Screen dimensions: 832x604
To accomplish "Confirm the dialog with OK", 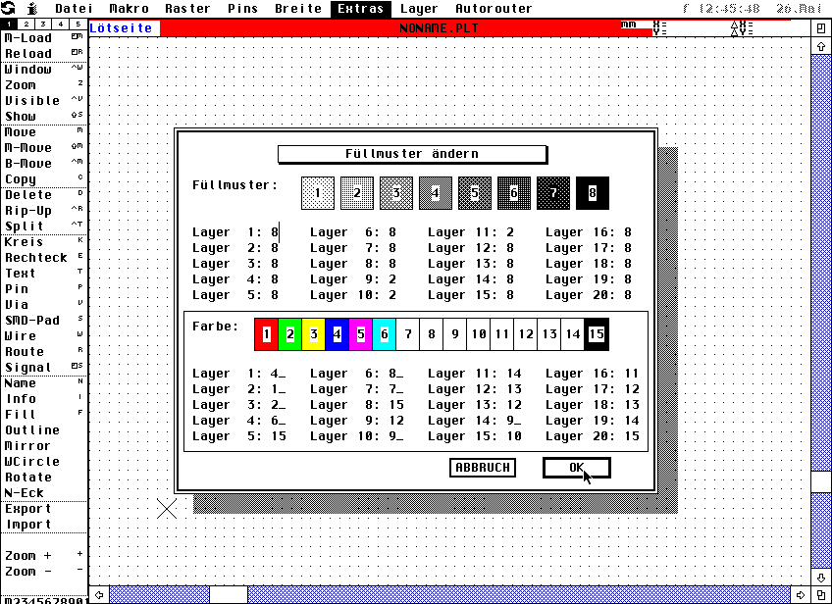I will (576, 468).
